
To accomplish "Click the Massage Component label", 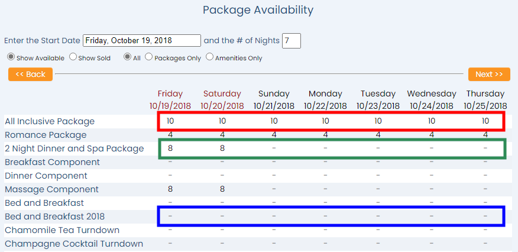I will pyautogui.click(x=51, y=189).
